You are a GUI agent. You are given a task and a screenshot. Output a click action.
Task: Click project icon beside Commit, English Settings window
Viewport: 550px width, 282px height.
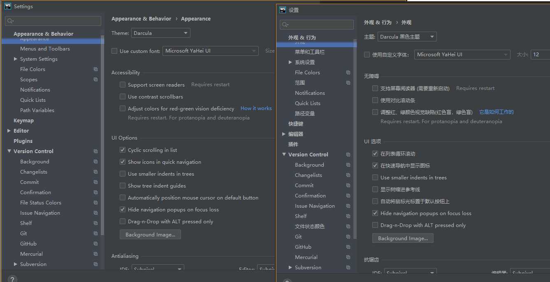[95, 182]
